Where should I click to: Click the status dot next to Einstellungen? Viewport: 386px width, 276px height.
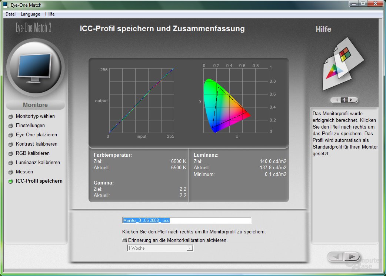11,126
